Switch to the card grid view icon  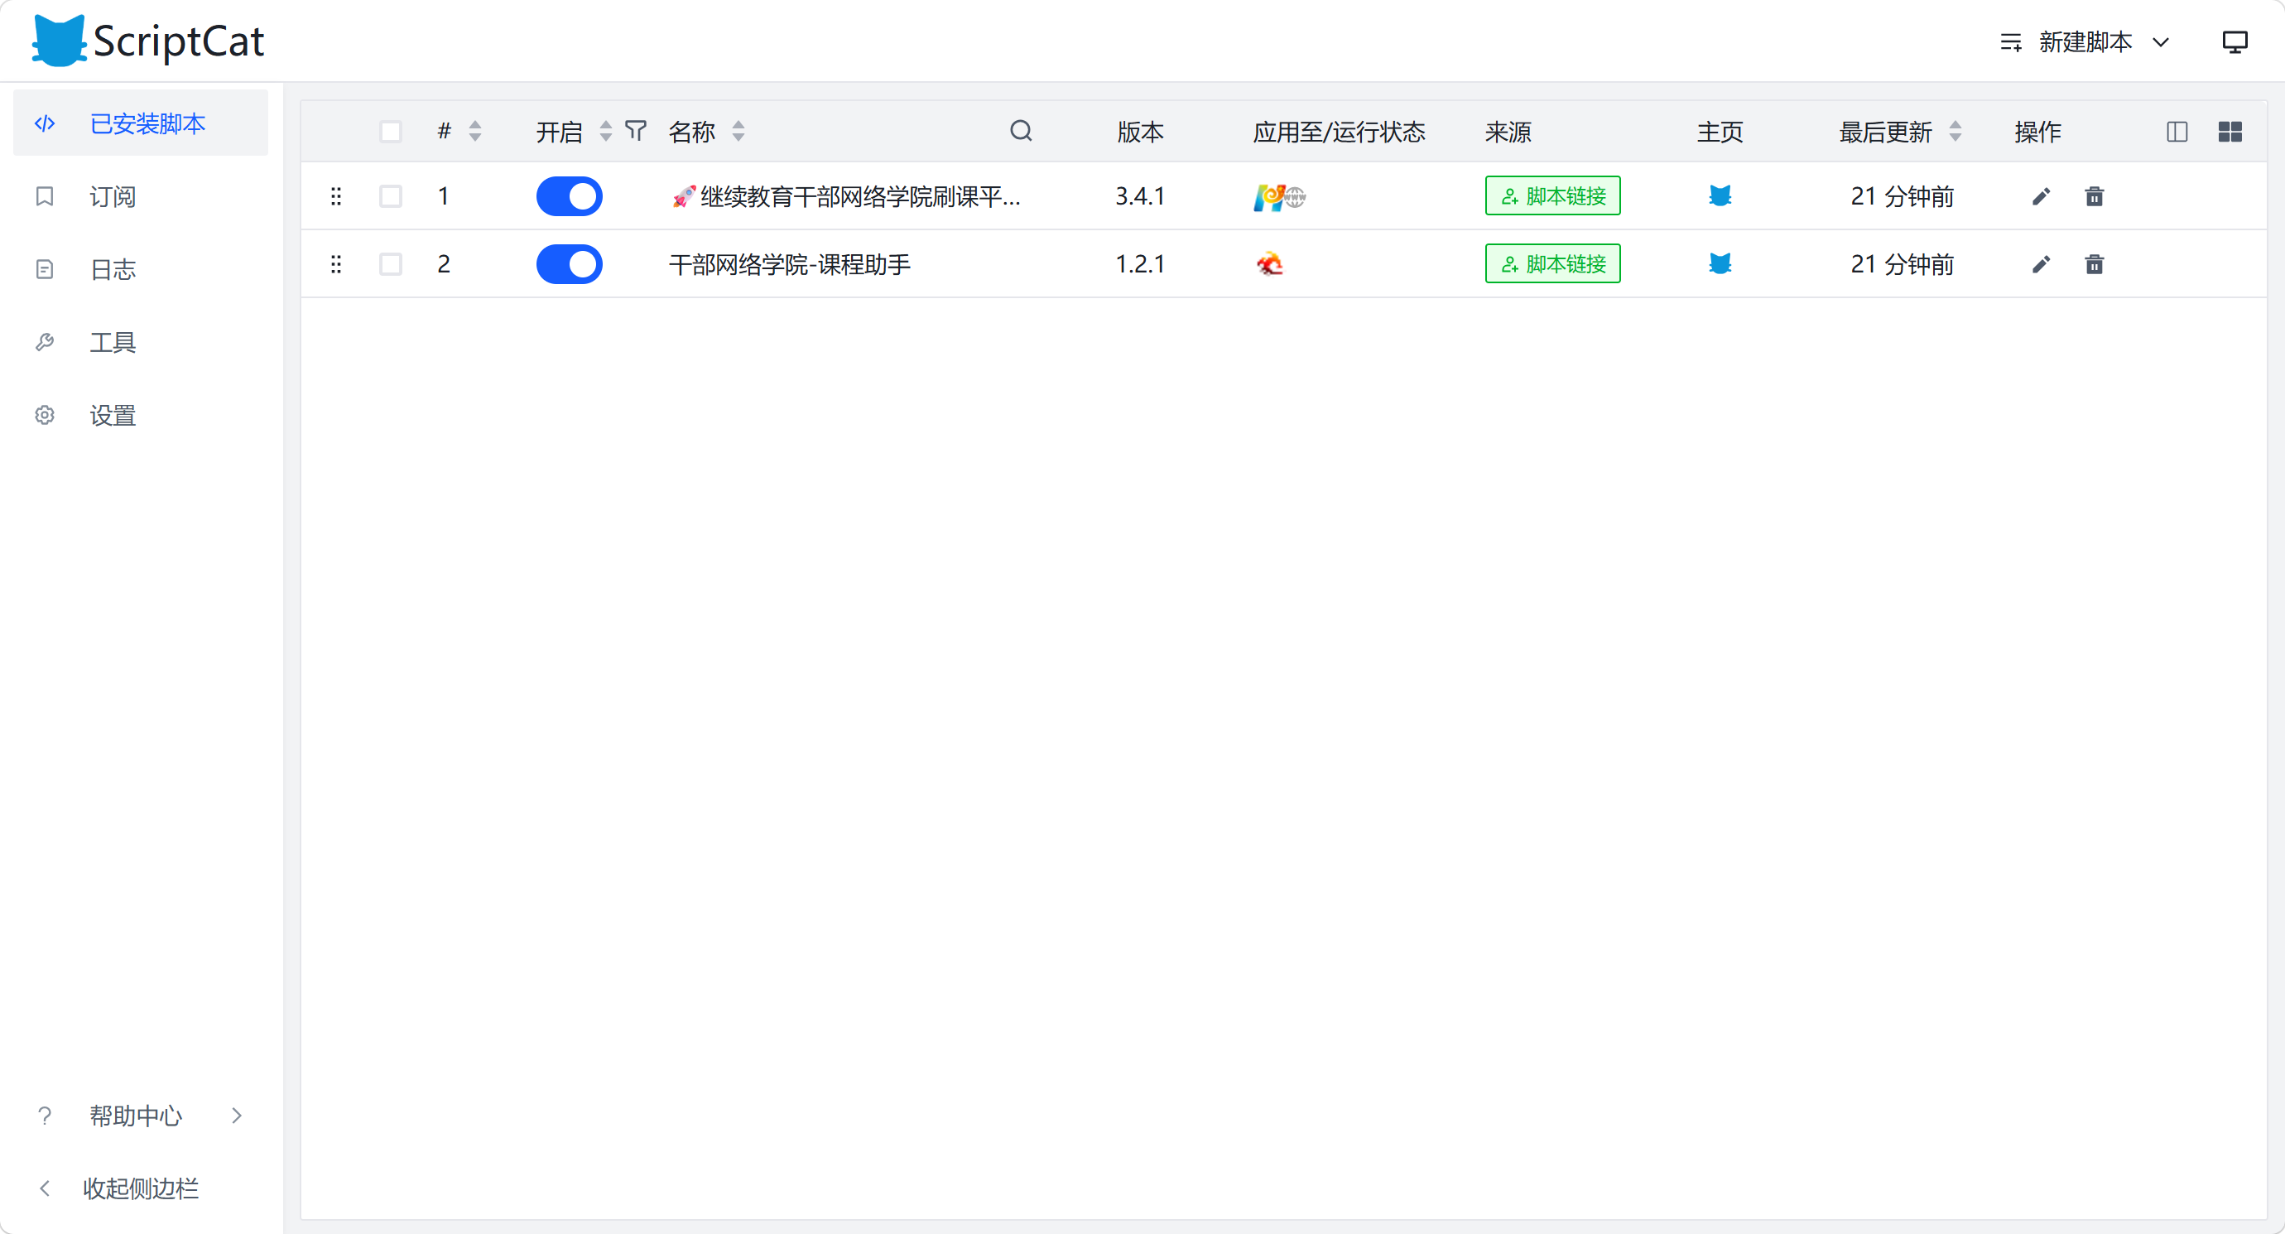pos(2229,132)
